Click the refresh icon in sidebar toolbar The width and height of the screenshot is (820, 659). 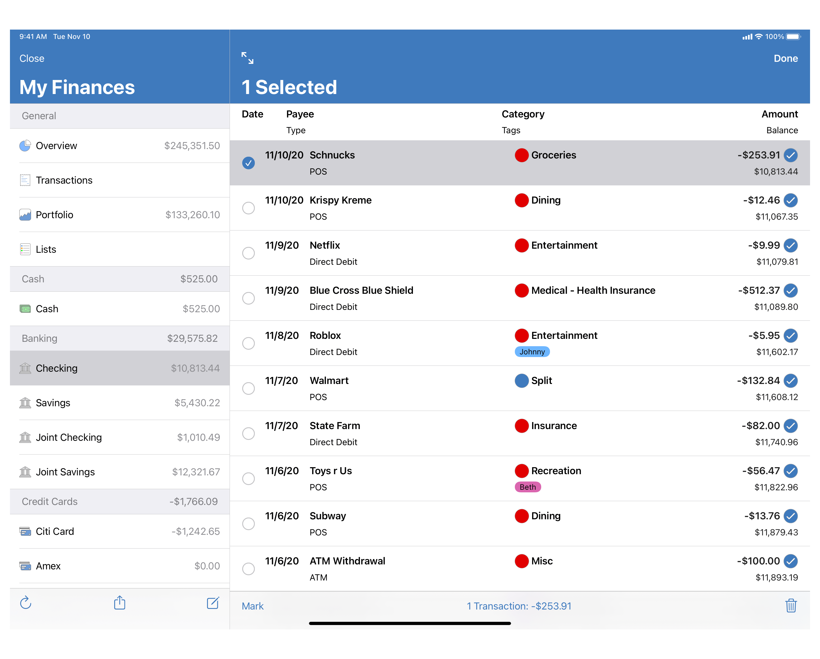[x=25, y=603]
